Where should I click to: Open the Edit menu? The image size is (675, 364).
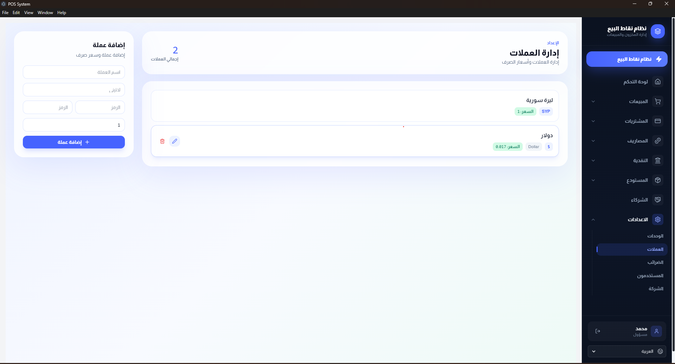tap(16, 13)
